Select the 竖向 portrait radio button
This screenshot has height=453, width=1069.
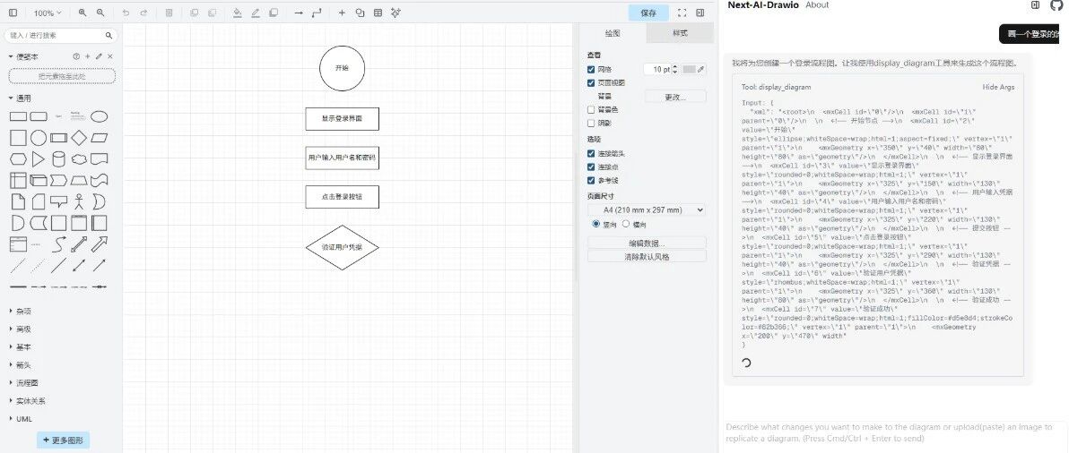click(595, 224)
